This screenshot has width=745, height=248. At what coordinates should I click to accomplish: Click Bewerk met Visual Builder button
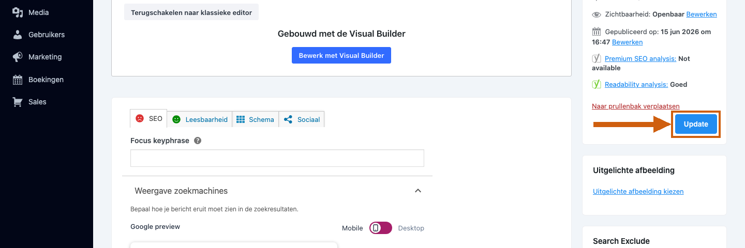(x=341, y=55)
